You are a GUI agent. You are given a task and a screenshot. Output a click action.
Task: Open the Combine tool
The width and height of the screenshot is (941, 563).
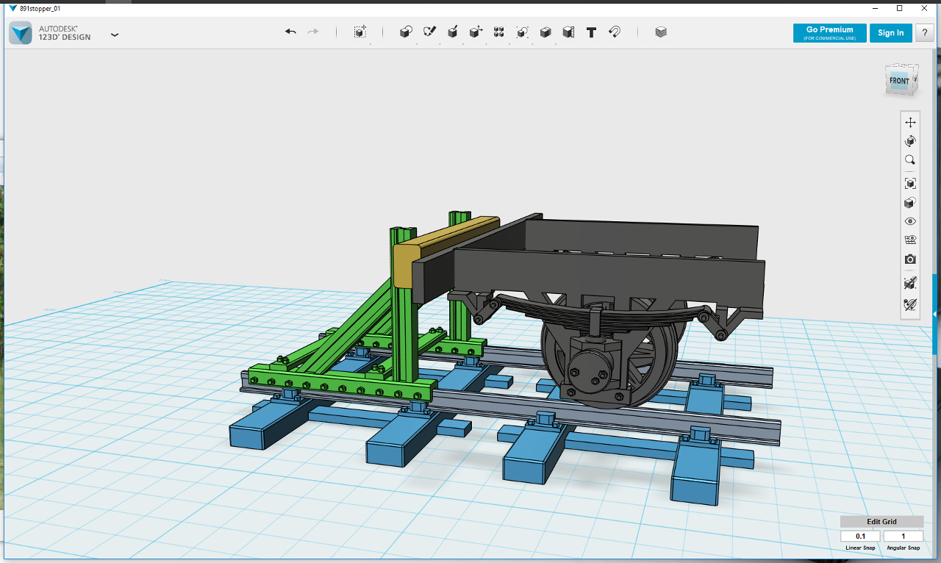click(545, 32)
